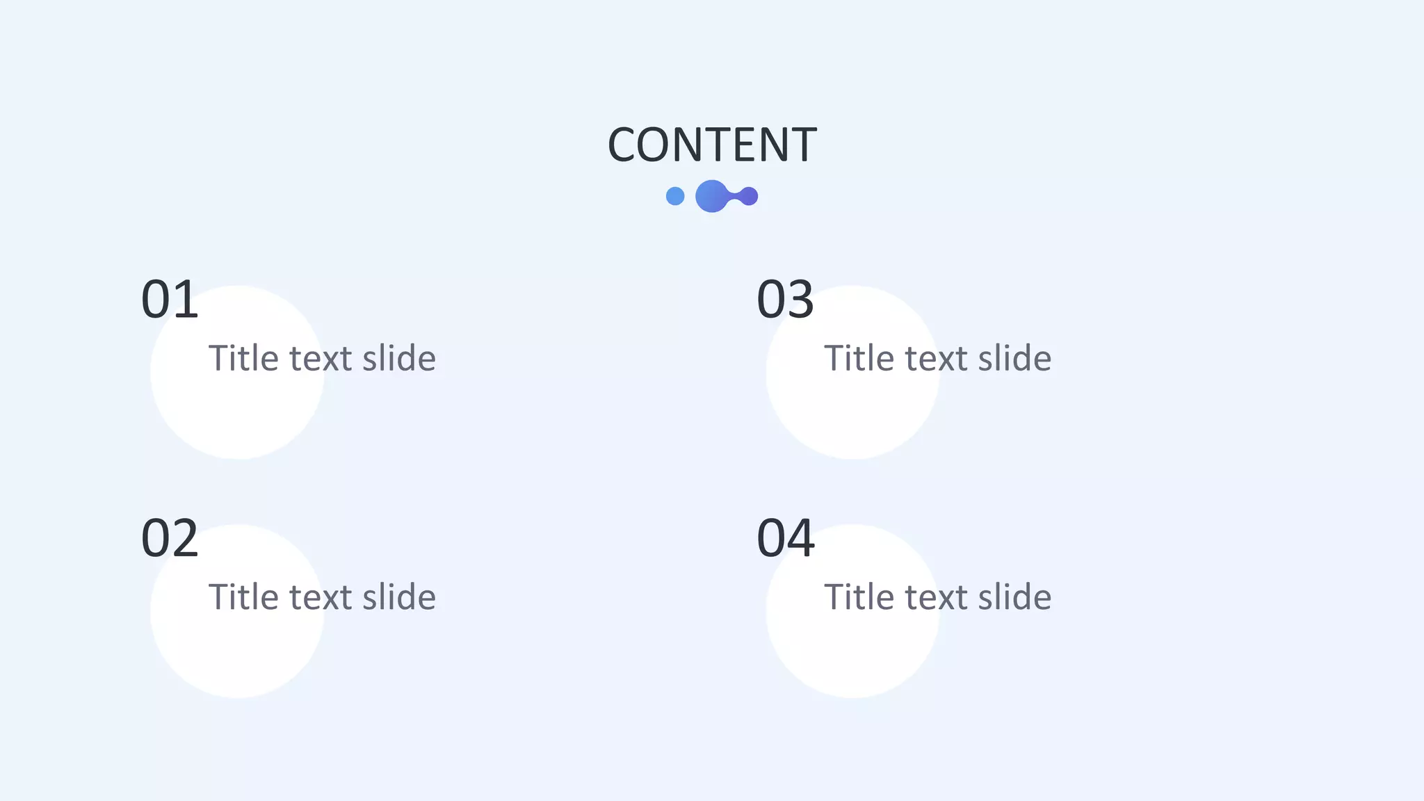This screenshot has height=801, width=1424.
Task: Click the large gradient blob under CONTENT
Action: (711, 196)
